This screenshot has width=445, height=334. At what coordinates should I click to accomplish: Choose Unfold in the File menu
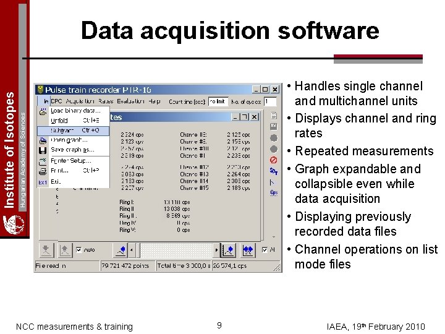click(74, 121)
